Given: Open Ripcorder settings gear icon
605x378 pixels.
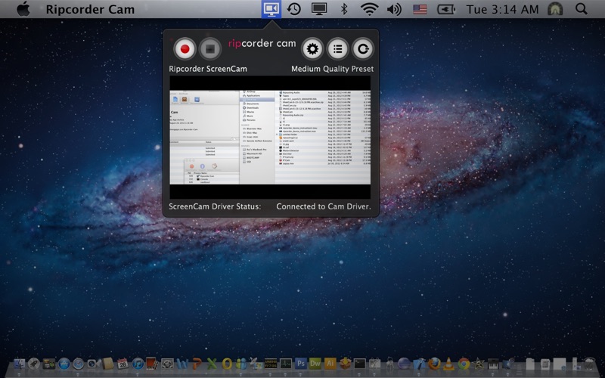Looking at the screenshot, I should pyautogui.click(x=312, y=49).
